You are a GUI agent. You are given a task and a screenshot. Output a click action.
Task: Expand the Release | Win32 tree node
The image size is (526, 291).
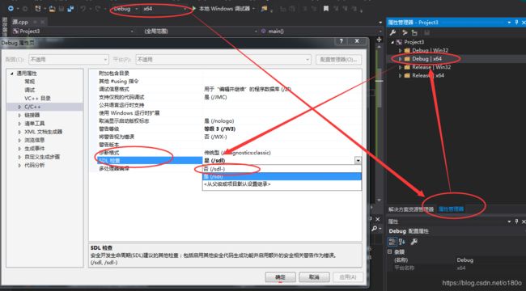pos(400,67)
